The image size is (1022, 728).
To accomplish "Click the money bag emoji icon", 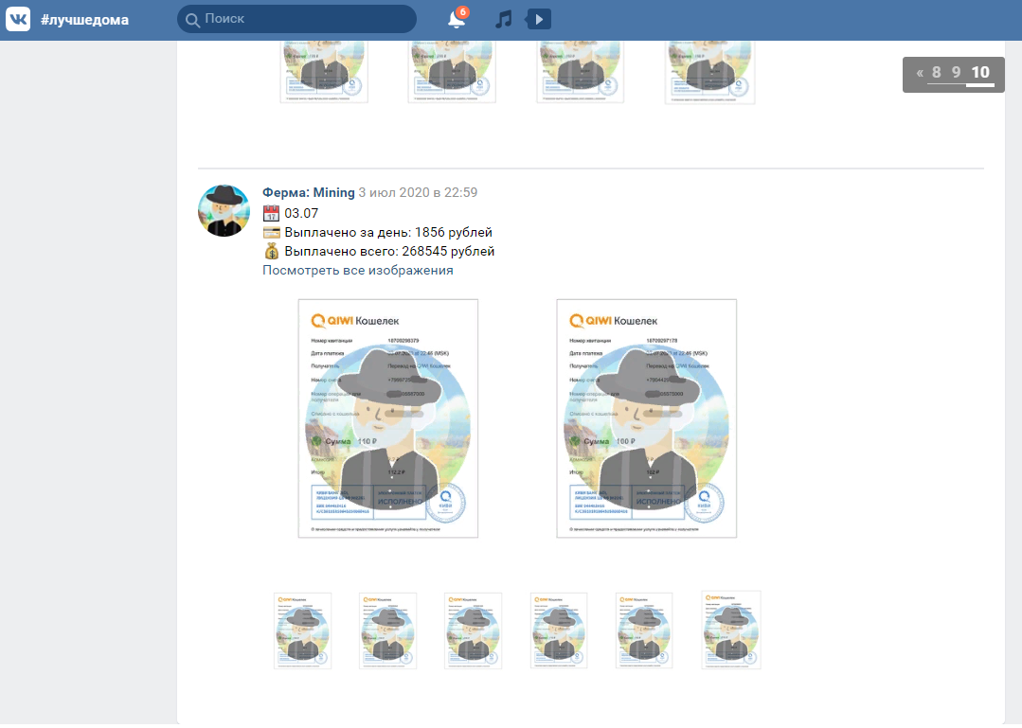I will pos(272,252).
